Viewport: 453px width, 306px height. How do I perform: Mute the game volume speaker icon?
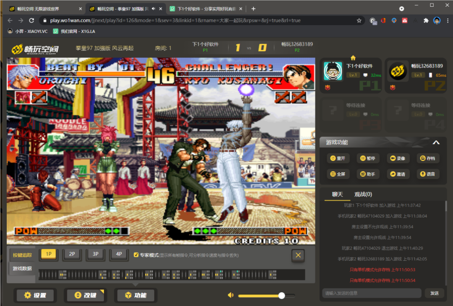tap(230, 295)
